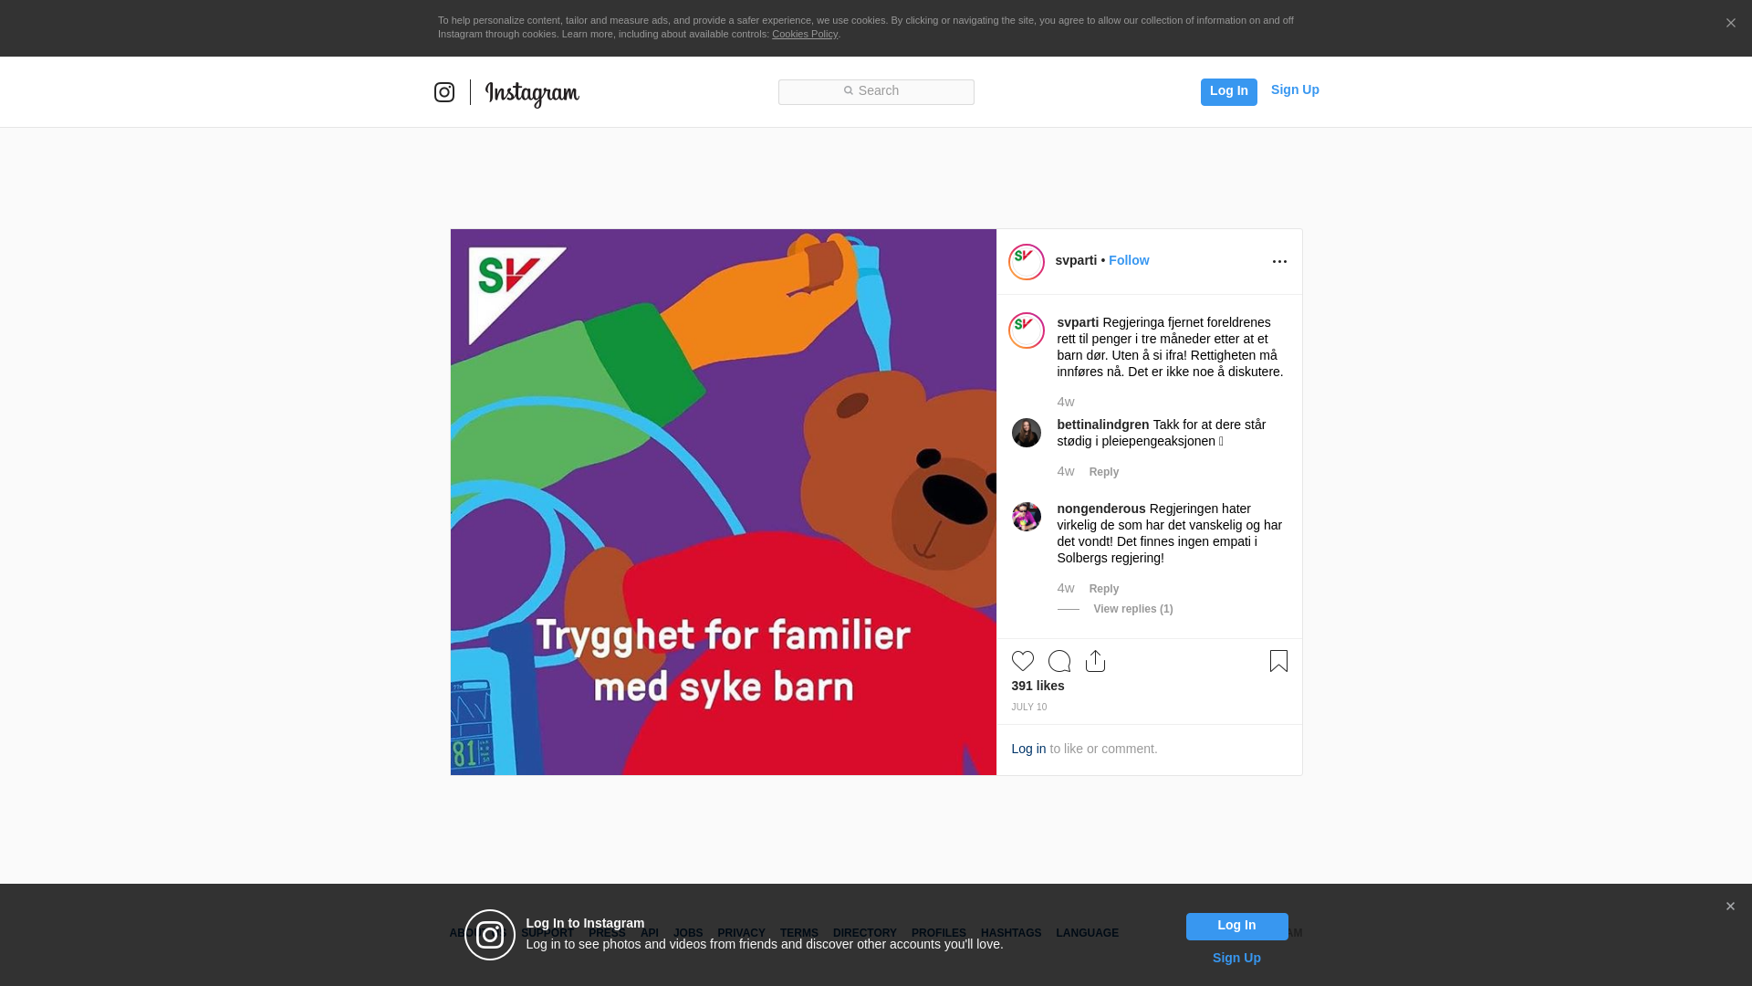1752x986 pixels.
Task: Click svparti avatar beside the caption
Action: (x=1027, y=330)
